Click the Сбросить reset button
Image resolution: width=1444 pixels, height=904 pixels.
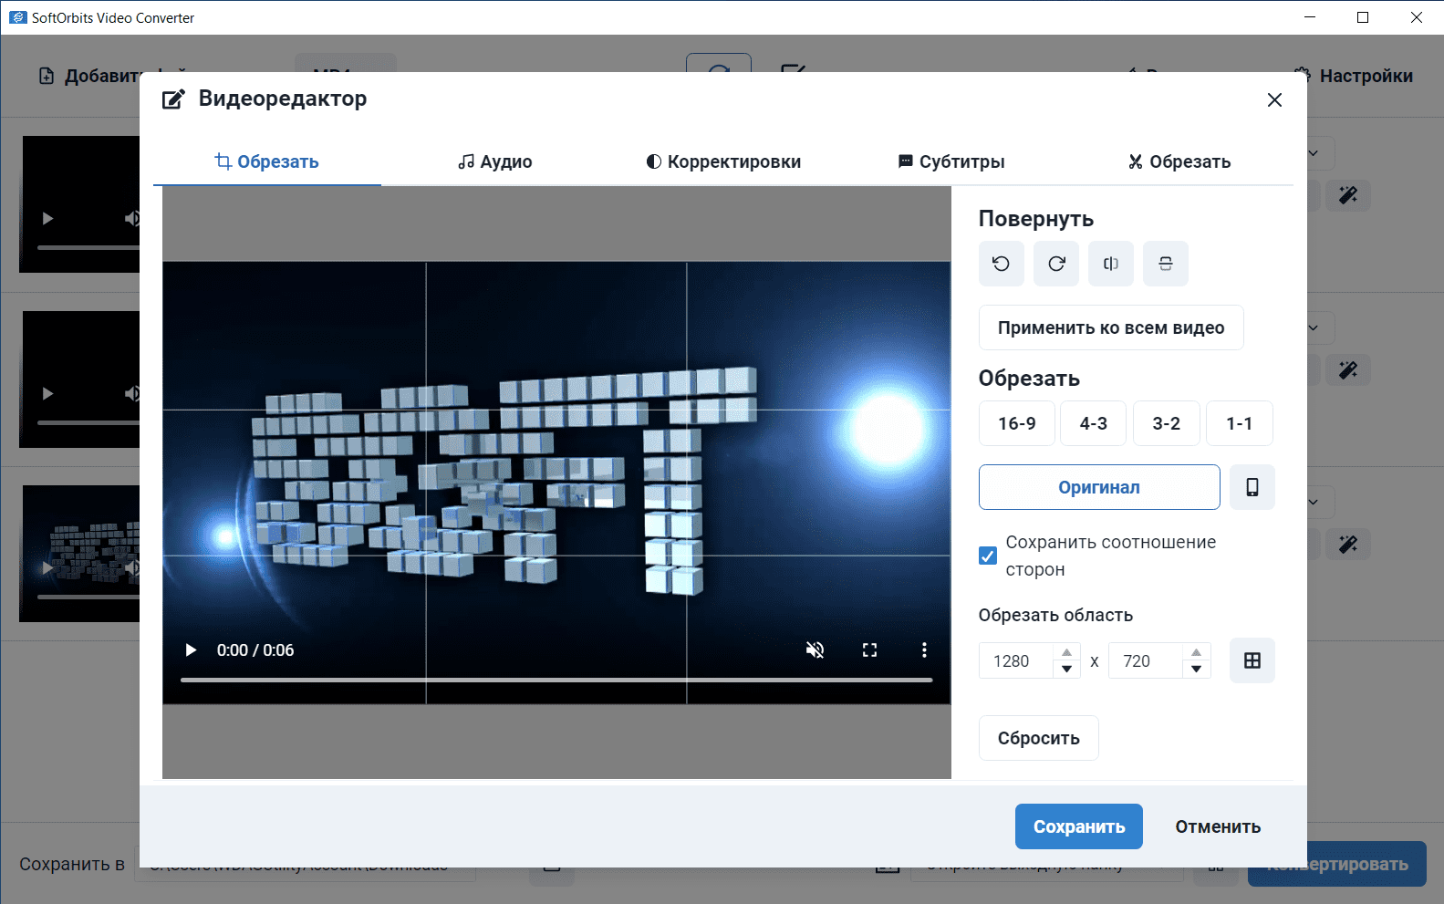point(1039,738)
